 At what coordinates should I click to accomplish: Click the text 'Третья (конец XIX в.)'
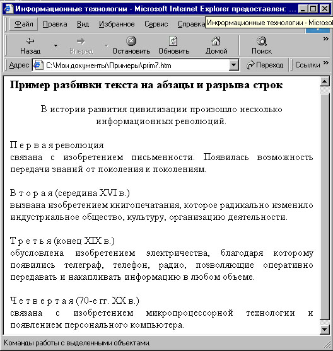62,241
